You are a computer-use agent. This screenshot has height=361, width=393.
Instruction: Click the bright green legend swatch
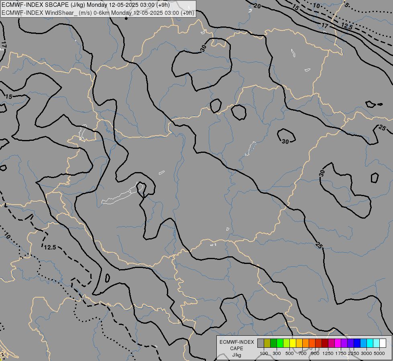[x=280, y=343]
